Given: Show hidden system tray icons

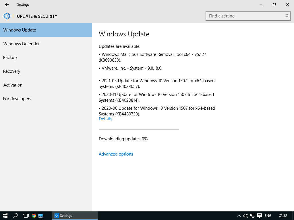Looking at the screenshot, I should (x=239, y=216).
